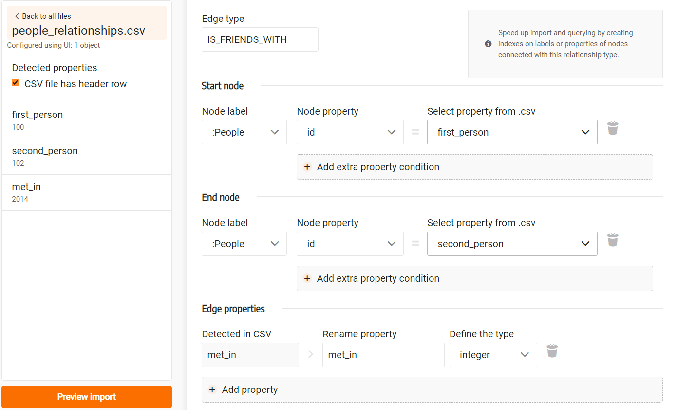
Task: Click plus icon beside Add property
Action: tap(212, 390)
